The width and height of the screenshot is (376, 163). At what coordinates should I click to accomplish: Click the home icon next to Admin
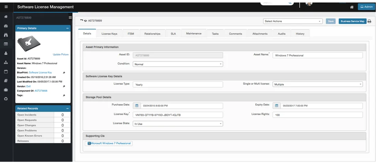[x=352, y=7]
